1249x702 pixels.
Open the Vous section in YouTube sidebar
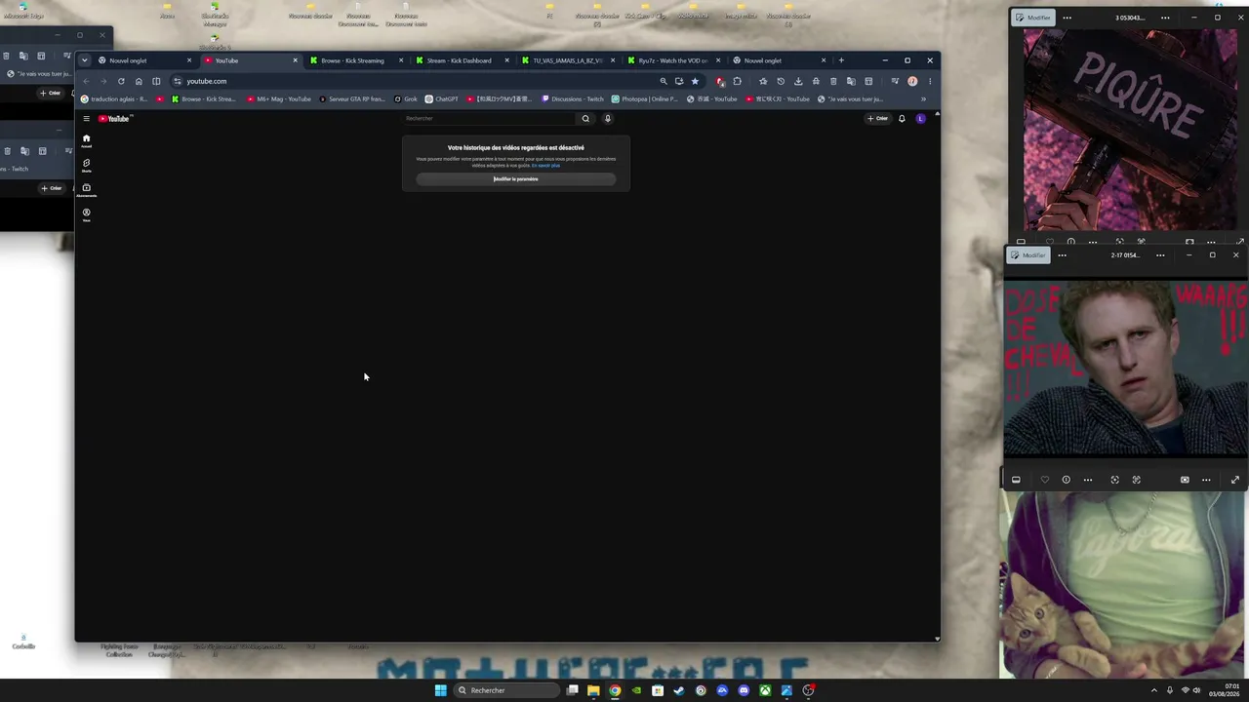(86, 214)
